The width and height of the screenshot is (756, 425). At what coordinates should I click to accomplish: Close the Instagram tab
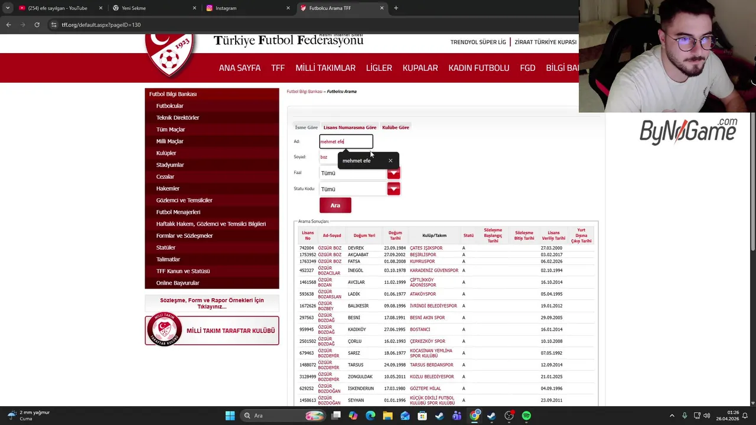[288, 8]
